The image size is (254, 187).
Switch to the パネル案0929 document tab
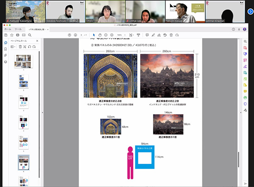pos(37,30)
